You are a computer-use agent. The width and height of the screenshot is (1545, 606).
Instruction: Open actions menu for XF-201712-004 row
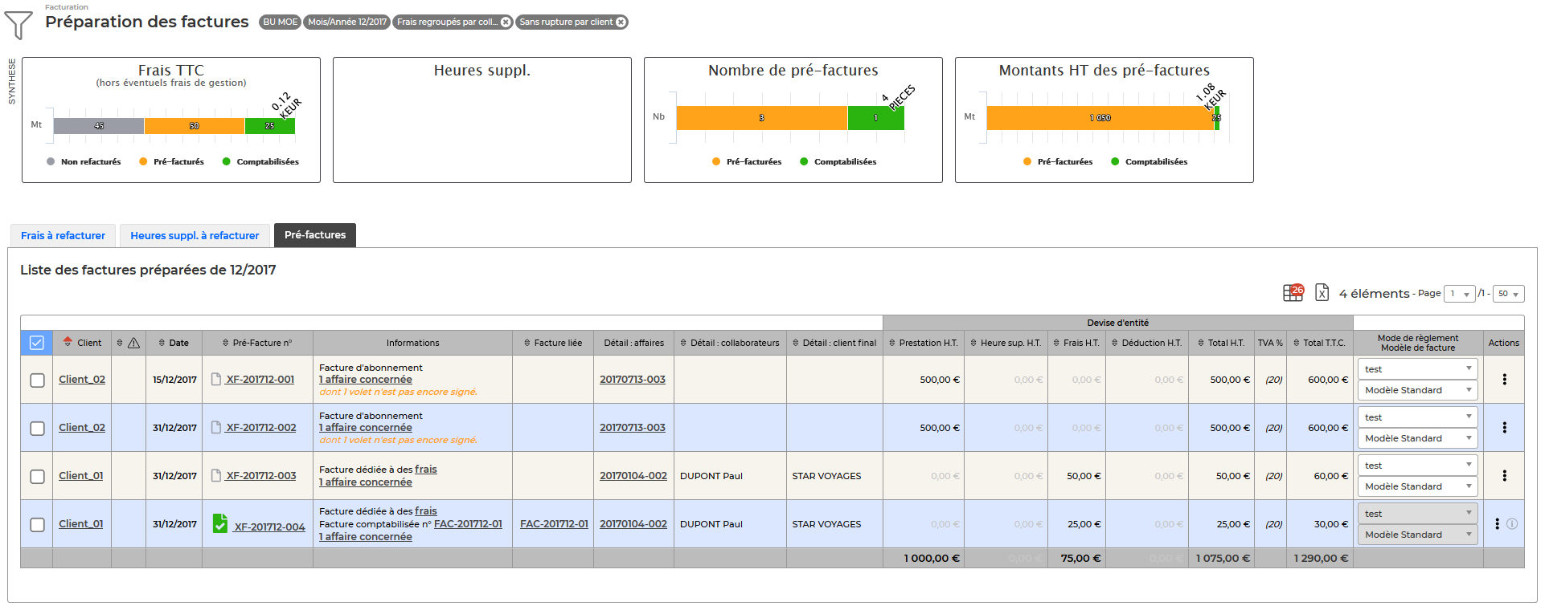1497,523
